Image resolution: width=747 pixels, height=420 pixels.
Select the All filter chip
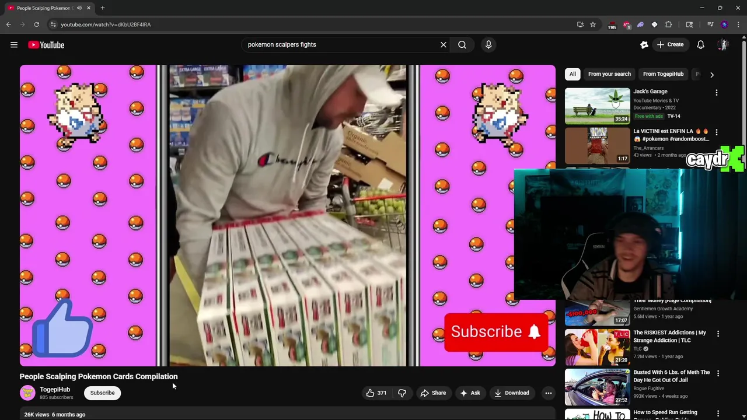(573, 74)
